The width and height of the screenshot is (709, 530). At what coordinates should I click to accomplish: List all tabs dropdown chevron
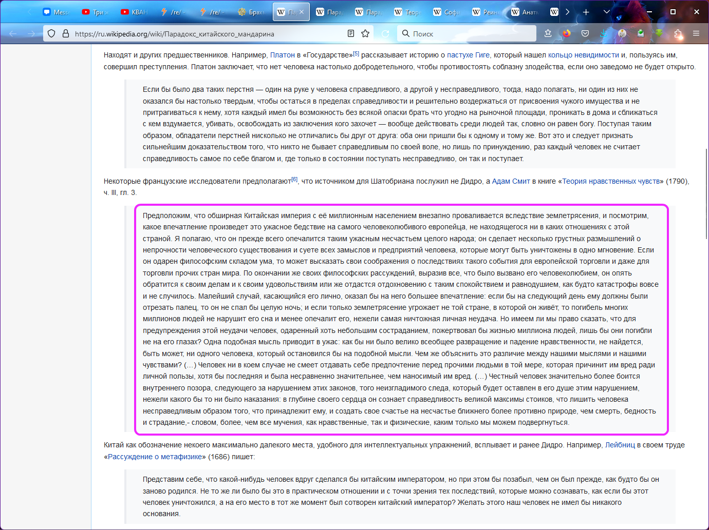(607, 12)
